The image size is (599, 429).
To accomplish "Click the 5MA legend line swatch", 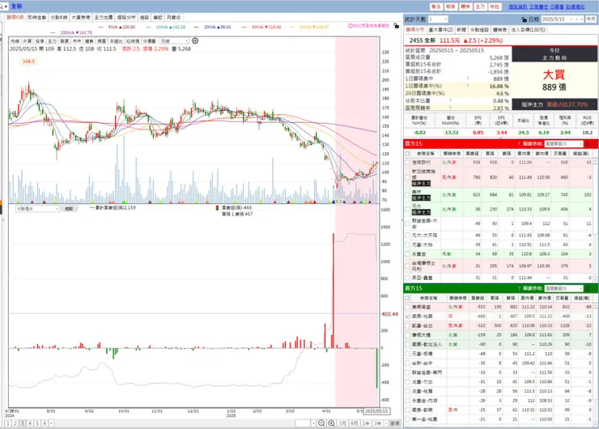I will click(101, 28).
